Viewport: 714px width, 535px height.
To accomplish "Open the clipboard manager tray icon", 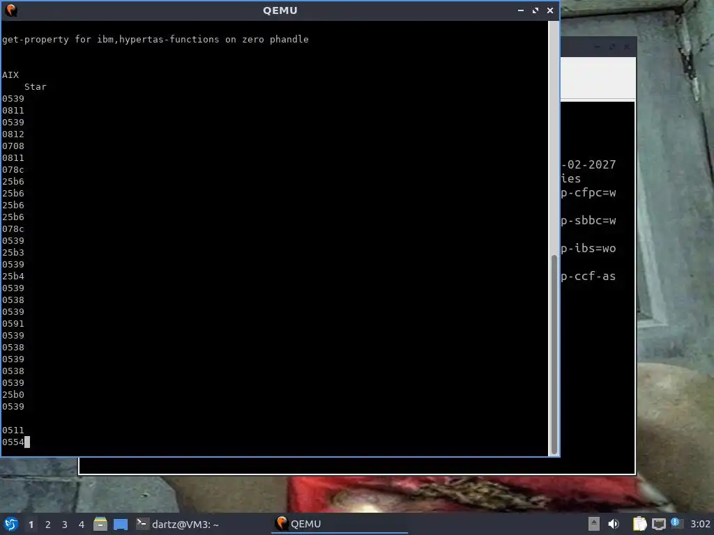I will click(639, 524).
